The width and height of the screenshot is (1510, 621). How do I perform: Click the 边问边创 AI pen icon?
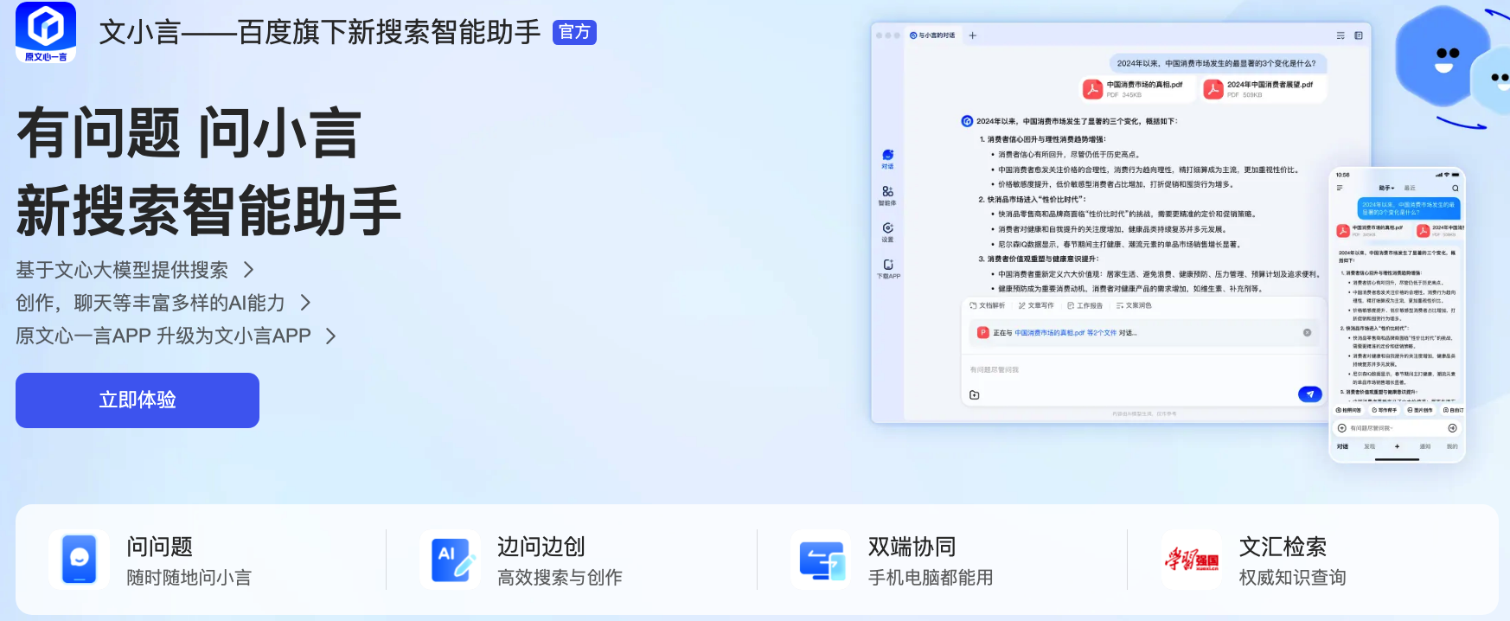[x=450, y=560]
